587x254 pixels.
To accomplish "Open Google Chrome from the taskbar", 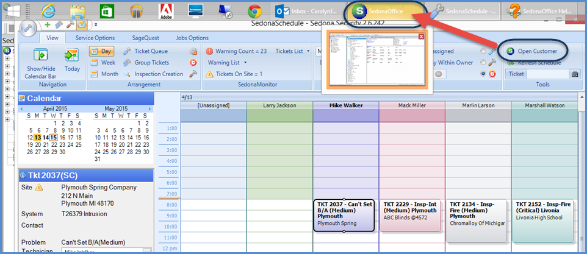I will [x=254, y=11].
